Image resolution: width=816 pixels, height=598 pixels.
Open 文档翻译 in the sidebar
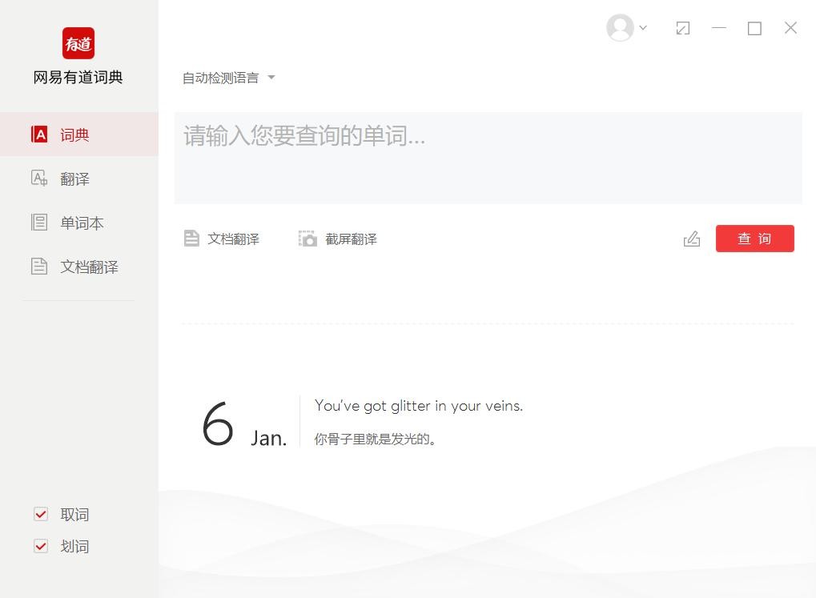point(79,267)
